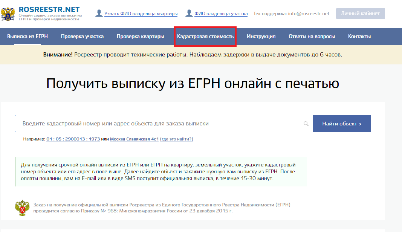This screenshot has height=232, width=402.
Task: Click the magnifier icon in search field
Action: pyautogui.click(x=306, y=124)
